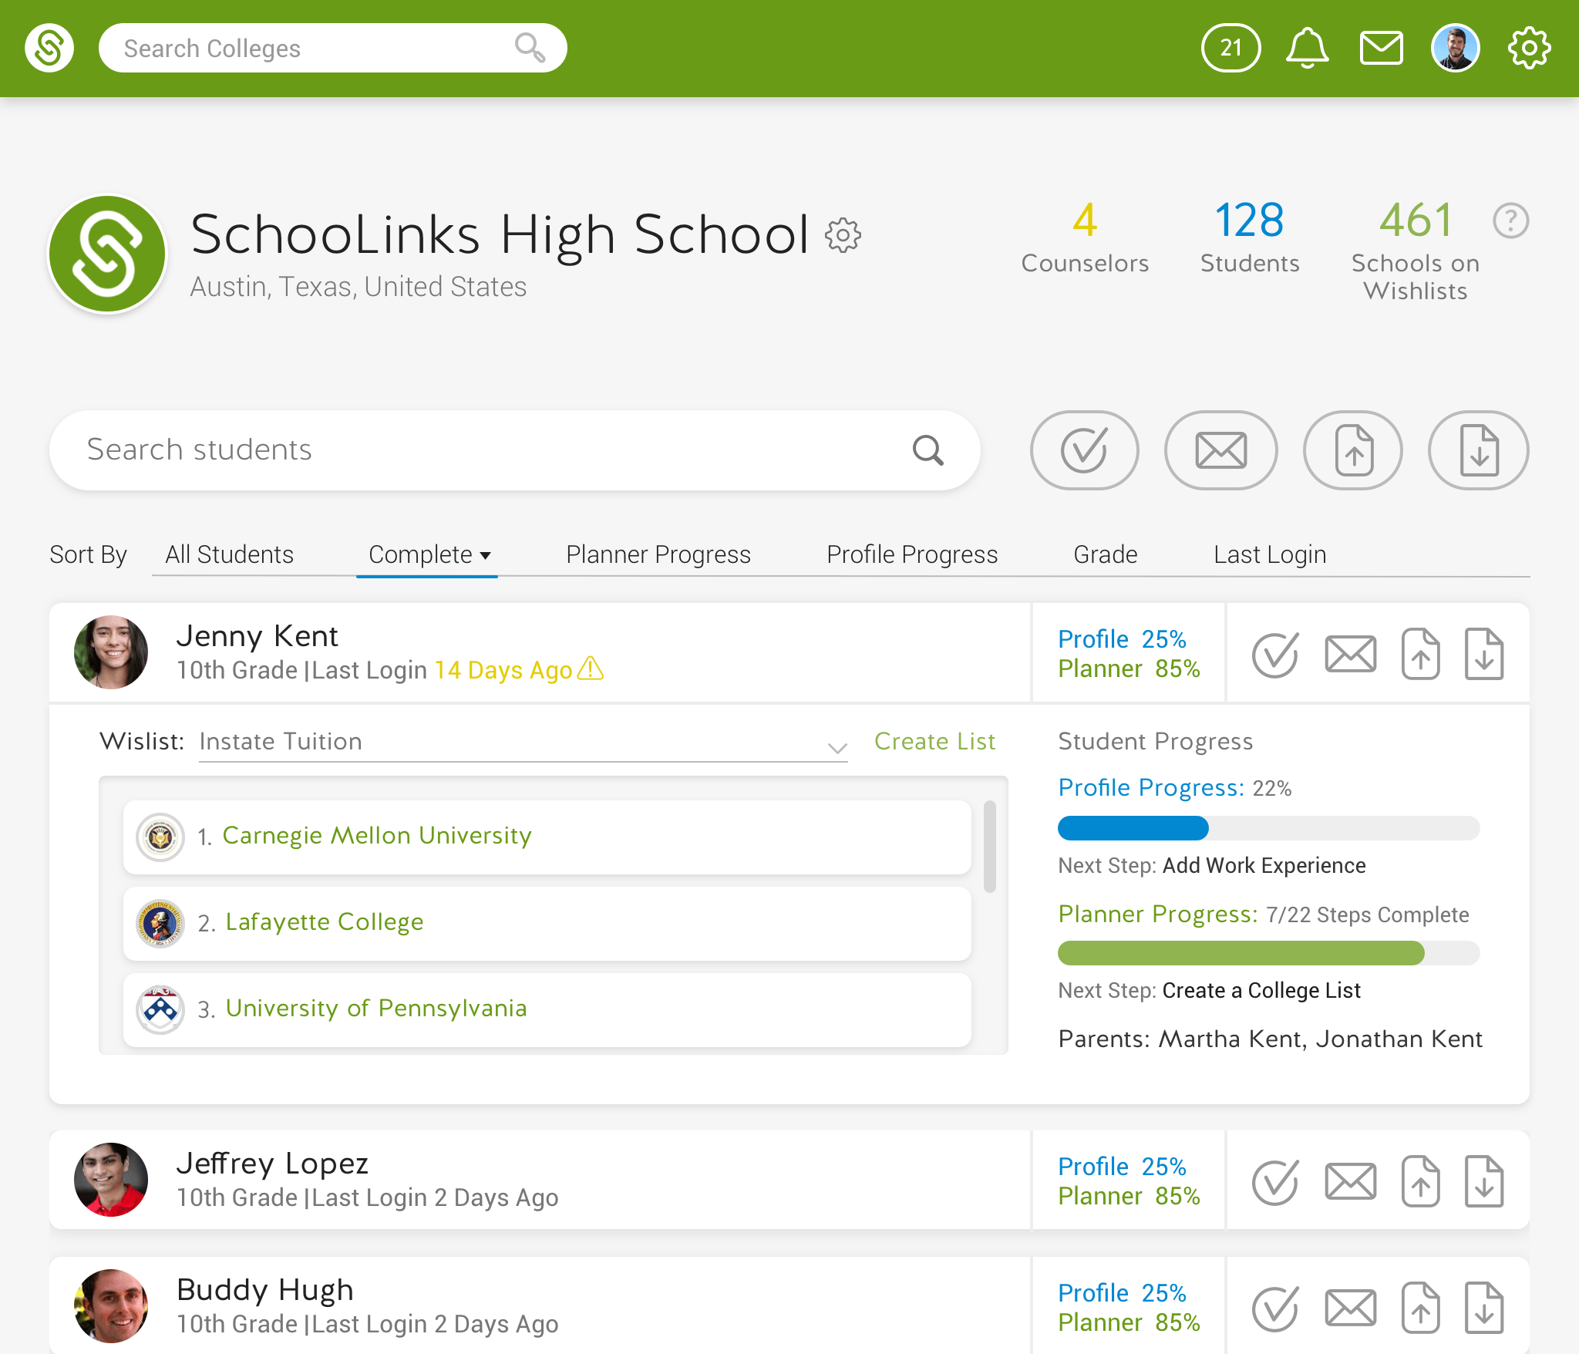Open the Complete sort dropdown
The height and width of the screenshot is (1354, 1579).
click(x=429, y=554)
